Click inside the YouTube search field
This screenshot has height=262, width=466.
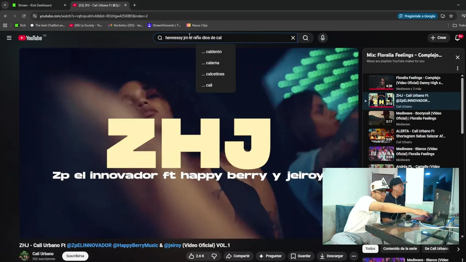tap(226, 38)
